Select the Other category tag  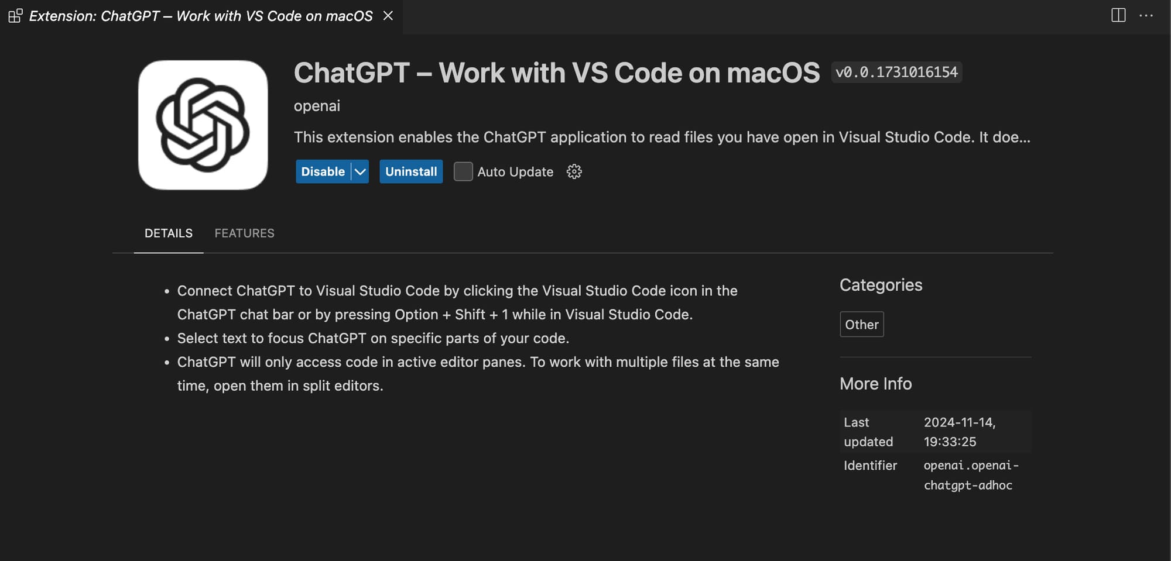coord(861,324)
